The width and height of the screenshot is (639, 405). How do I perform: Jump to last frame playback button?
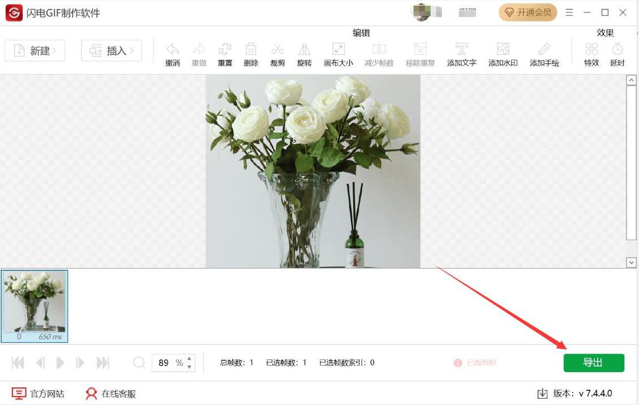[x=103, y=363]
